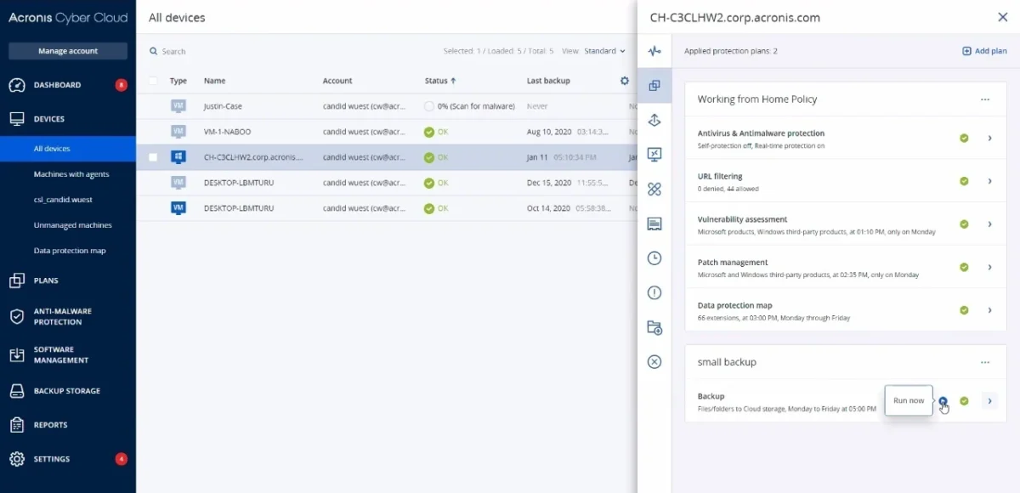Toggle checkbox for CH-C3CLHW2.corp.acronis row
1020x493 pixels.
[153, 157]
